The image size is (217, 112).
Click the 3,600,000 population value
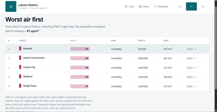click(x=143, y=68)
